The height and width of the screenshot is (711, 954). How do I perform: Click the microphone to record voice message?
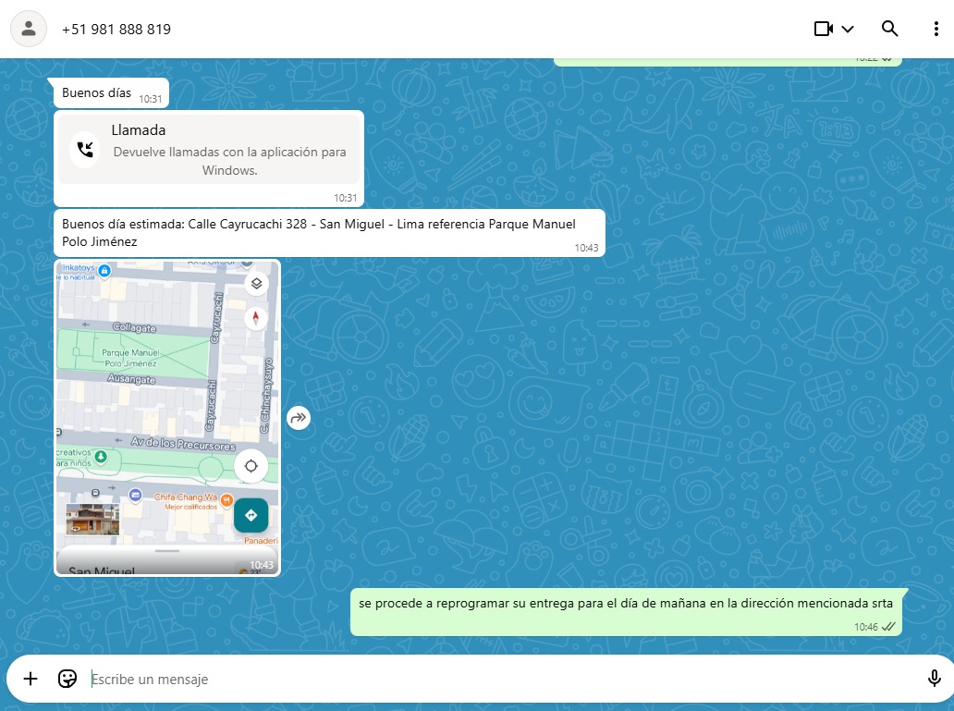pos(935,679)
